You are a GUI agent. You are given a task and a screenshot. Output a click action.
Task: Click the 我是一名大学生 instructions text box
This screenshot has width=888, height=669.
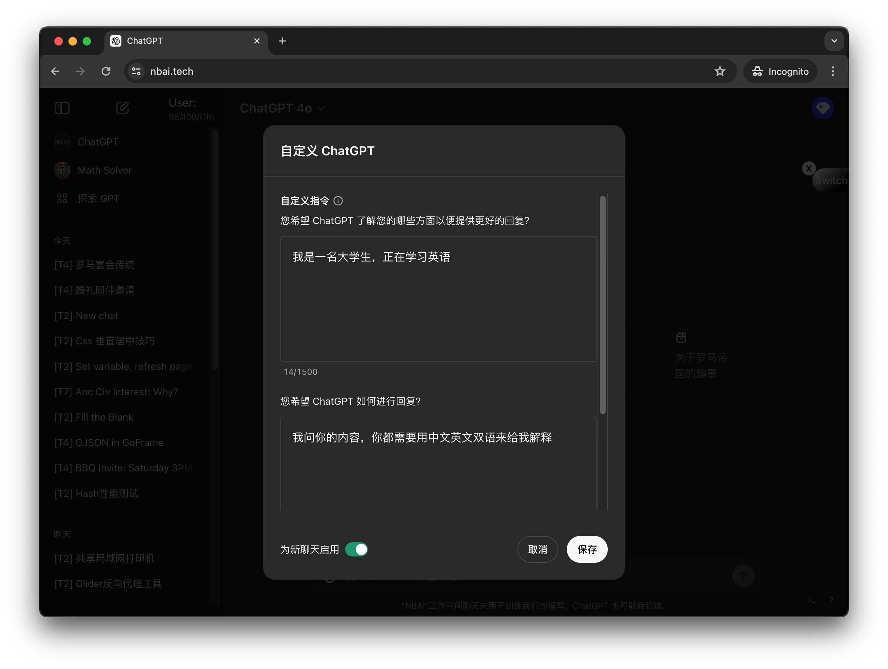click(438, 299)
